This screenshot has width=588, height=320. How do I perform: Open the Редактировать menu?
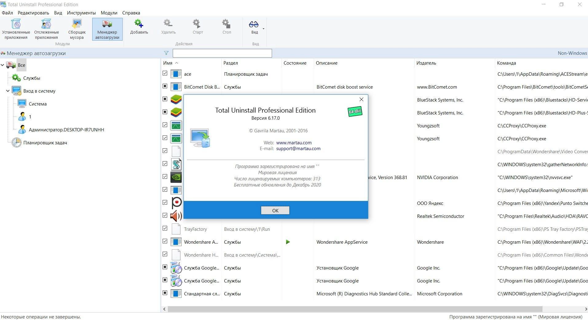[33, 13]
